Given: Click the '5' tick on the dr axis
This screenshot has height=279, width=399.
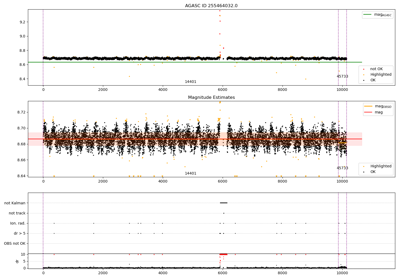Looking at the screenshot, I should pyautogui.click(x=24, y=261).
